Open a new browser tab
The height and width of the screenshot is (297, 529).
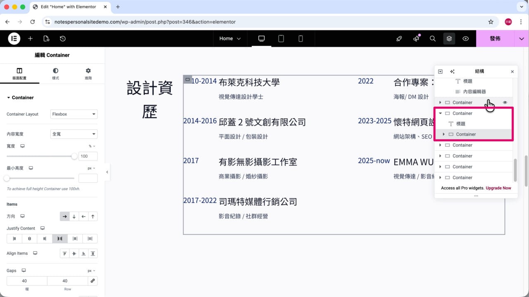(x=118, y=7)
